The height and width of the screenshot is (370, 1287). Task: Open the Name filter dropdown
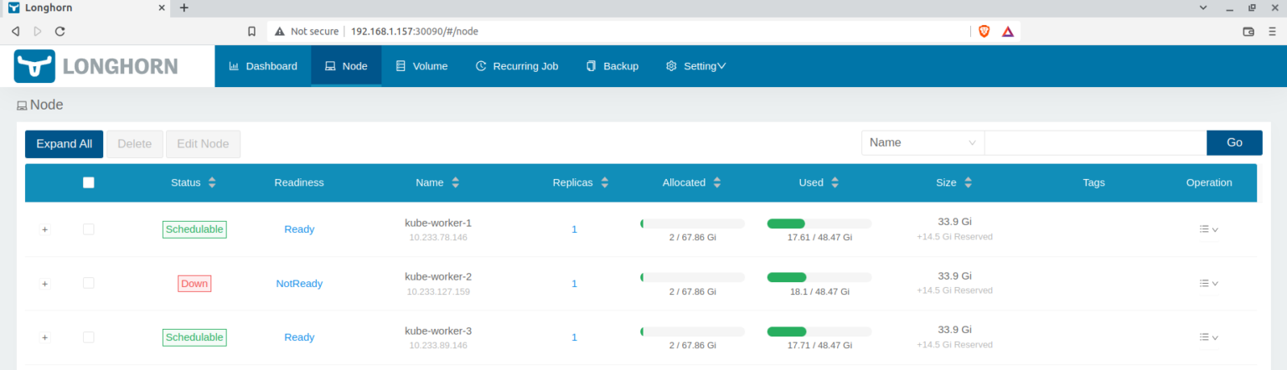click(x=923, y=143)
